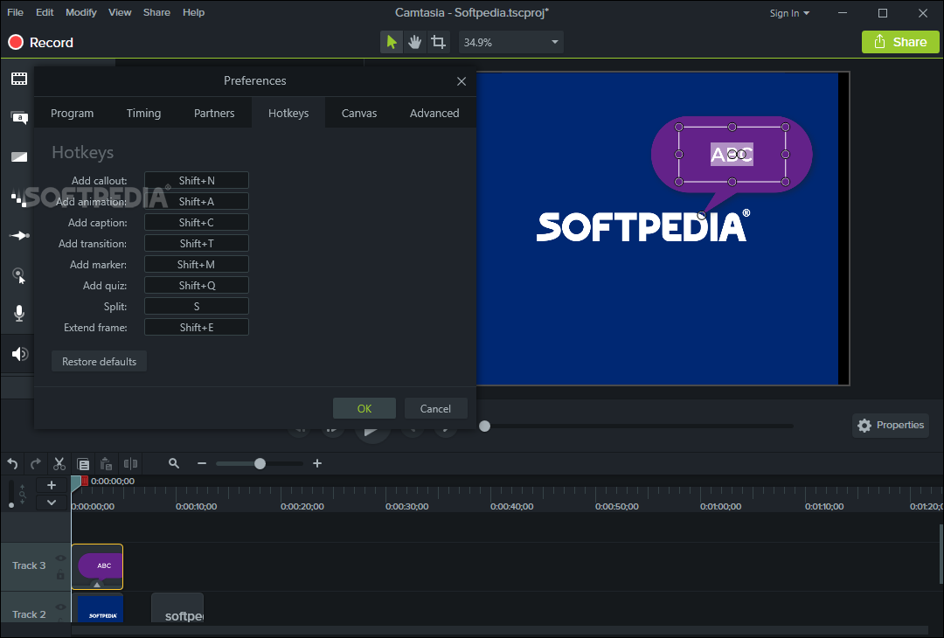This screenshot has width=944, height=638.
Task: Click the Add transition hotkey field
Action: pyautogui.click(x=197, y=243)
